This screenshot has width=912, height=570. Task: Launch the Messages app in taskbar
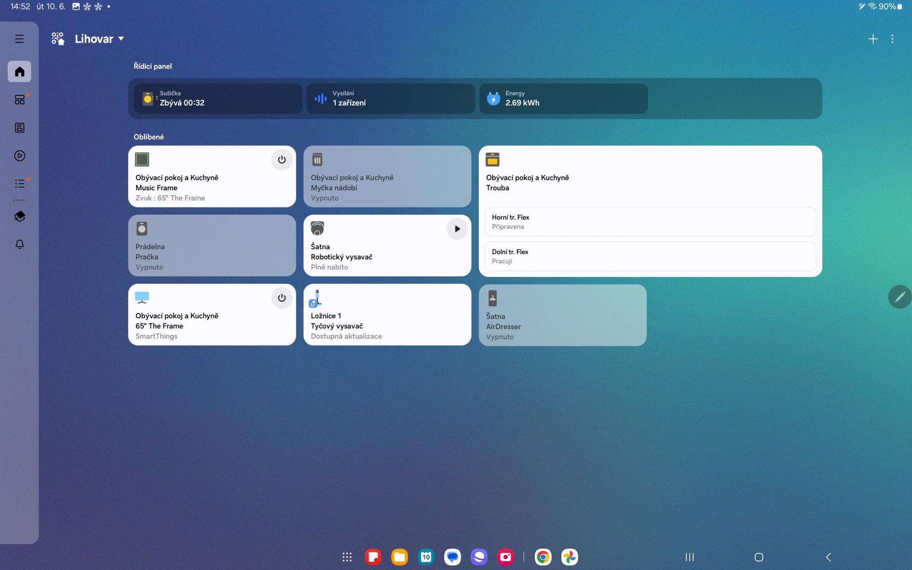[x=453, y=557]
